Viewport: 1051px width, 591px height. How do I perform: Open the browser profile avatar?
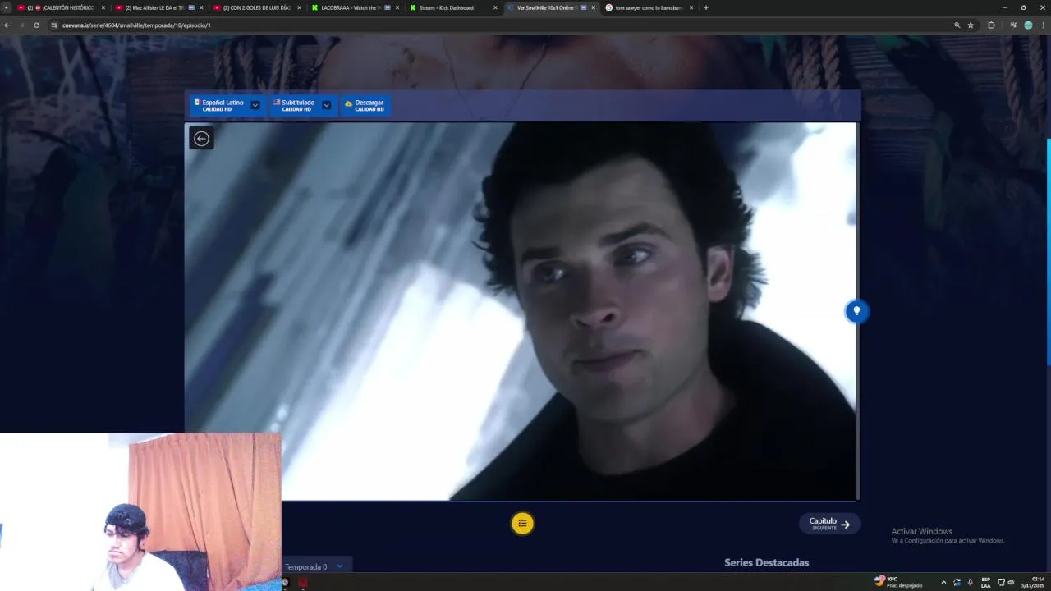pyautogui.click(x=1028, y=25)
